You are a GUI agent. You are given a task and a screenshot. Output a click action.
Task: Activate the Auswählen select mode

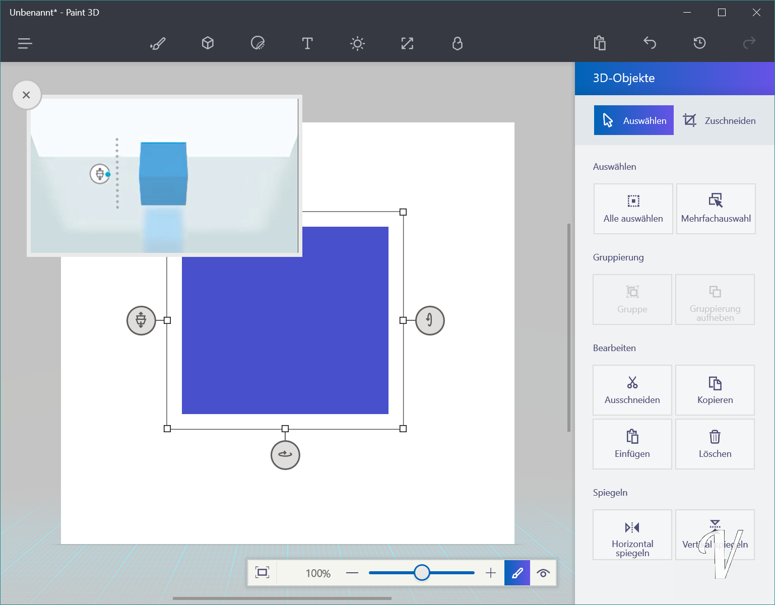[633, 120]
